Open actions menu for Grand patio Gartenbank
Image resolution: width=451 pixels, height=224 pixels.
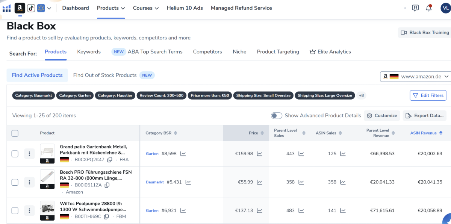[29, 154]
